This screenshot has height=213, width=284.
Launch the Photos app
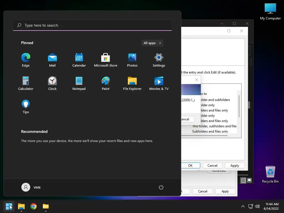[x=132, y=60]
